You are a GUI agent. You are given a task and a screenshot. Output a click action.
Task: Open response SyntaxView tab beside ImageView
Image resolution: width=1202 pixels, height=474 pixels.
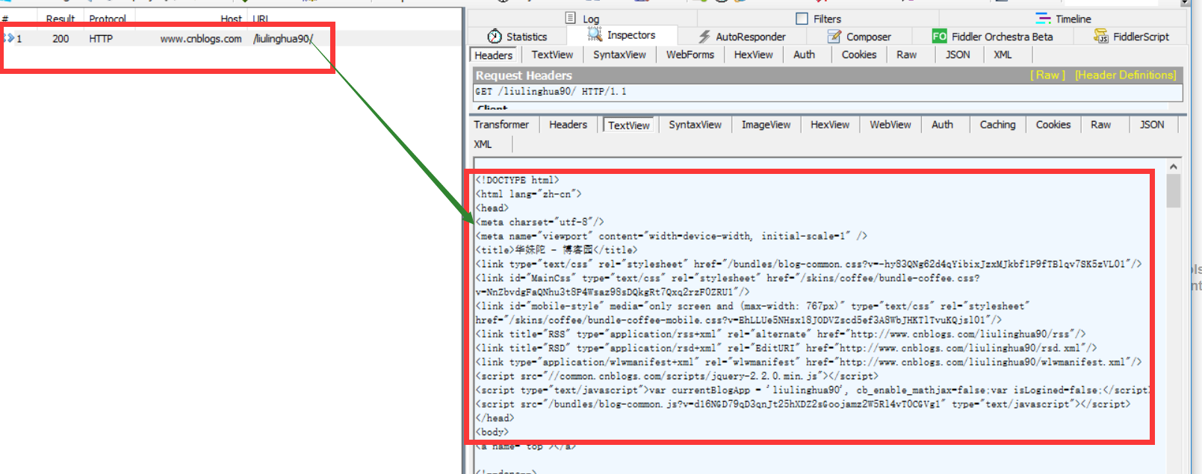point(695,125)
